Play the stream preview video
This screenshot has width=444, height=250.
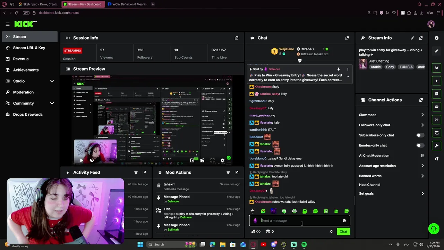81,160
